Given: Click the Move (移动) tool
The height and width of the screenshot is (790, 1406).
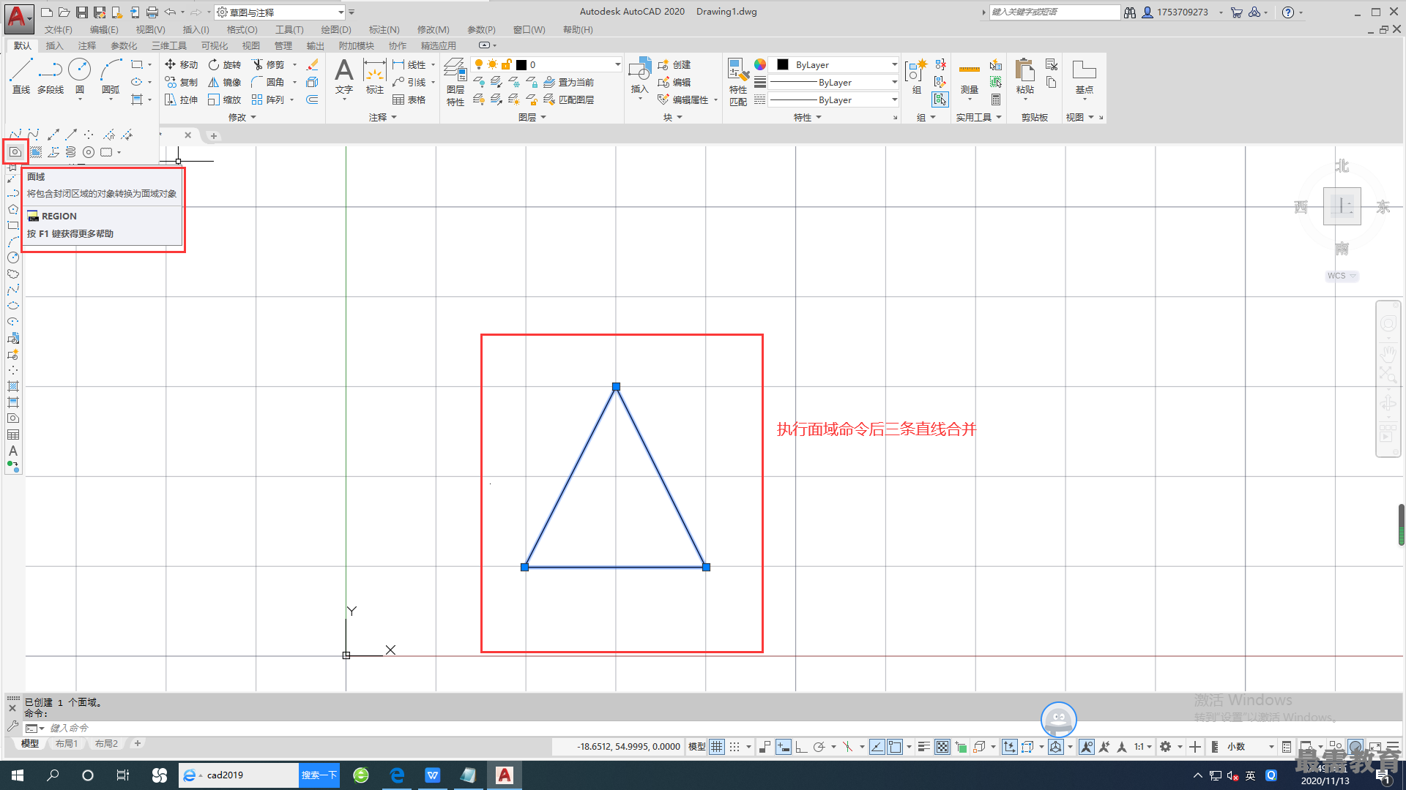Looking at the screenshot, I should [x=181, y=65].
